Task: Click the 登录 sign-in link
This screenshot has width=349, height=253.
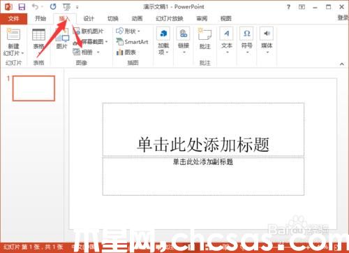Action: (x=343, y=17)
